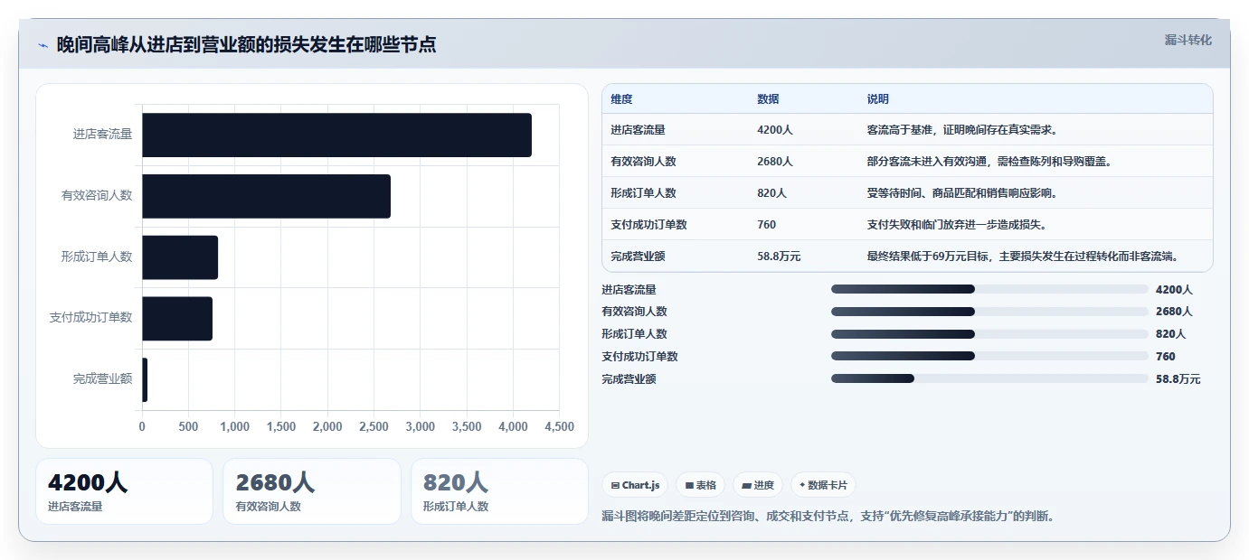Click the 进店客流量 label left of the progress bar
Viewport: 1249px width, 560px height.
(629, 290)
